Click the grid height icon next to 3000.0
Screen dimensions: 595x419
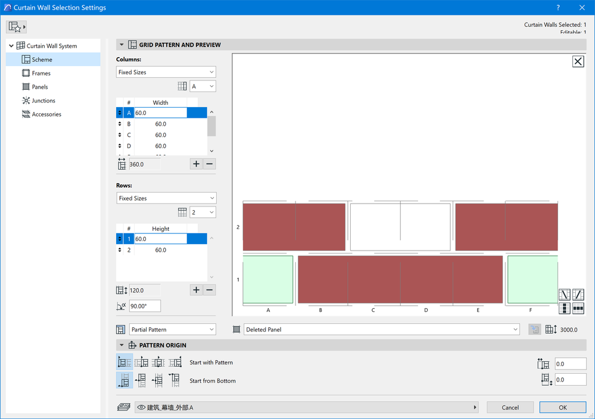pos(551,330)
